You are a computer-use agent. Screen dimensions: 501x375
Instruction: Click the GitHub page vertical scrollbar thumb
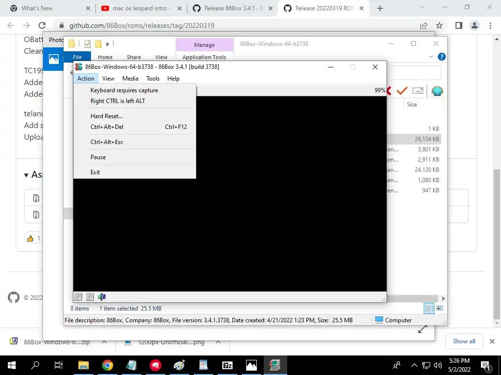tap(497, 244)
